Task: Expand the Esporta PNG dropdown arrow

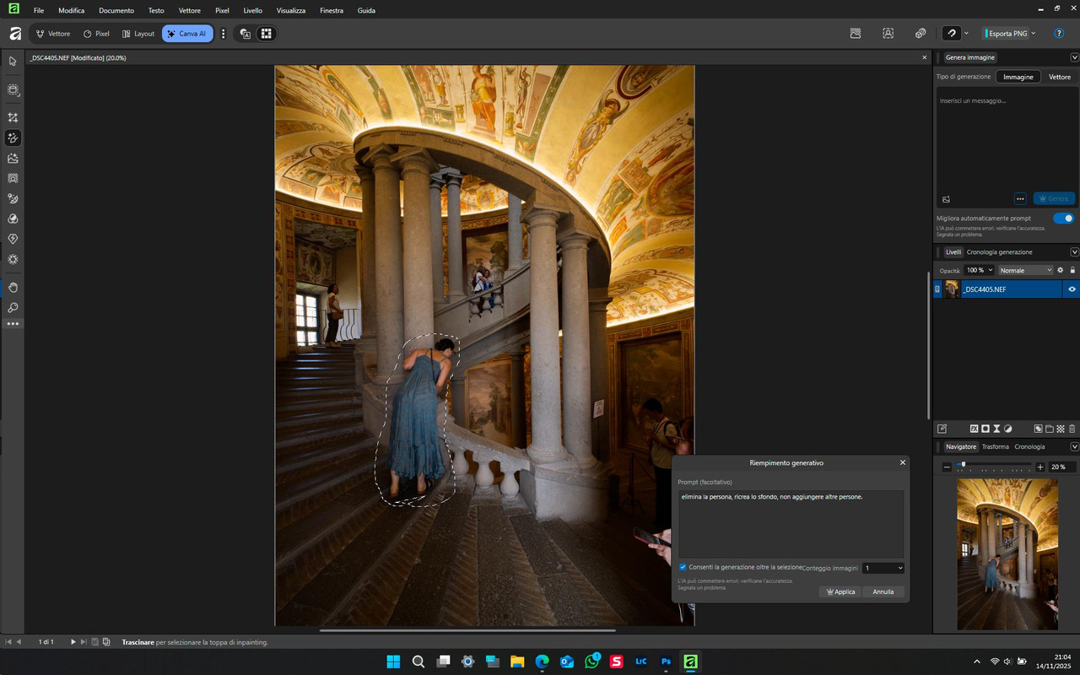Action: pos(1034,34)
